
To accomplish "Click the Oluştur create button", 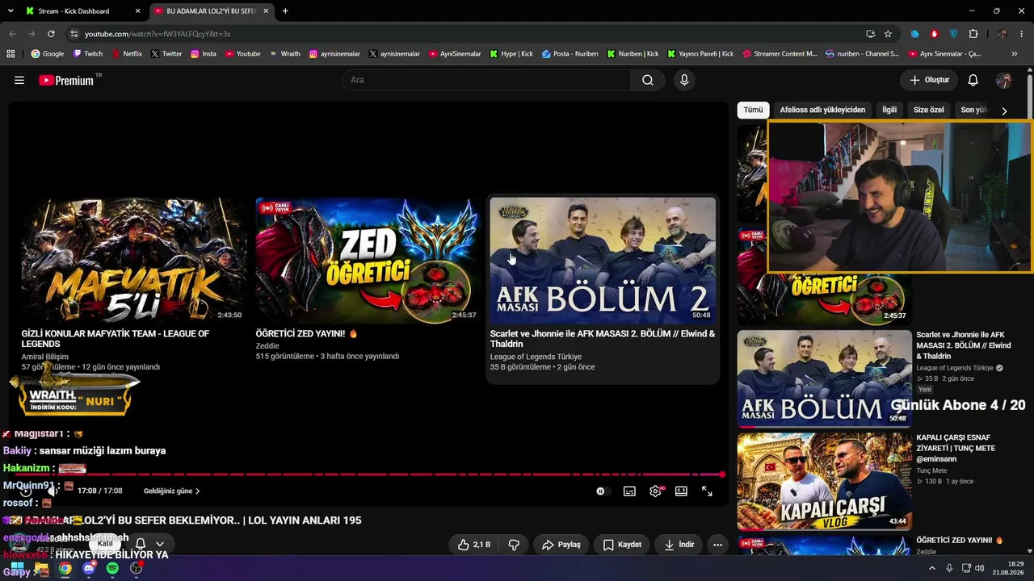I will point(929,80).
